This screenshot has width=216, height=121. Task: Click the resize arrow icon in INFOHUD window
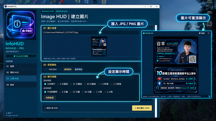[x=209, y=96]
